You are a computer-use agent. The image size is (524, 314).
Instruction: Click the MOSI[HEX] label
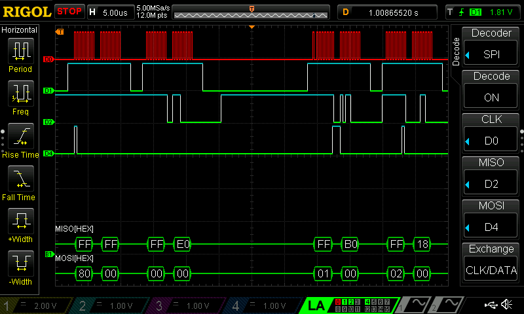click(x=74, y=258)
